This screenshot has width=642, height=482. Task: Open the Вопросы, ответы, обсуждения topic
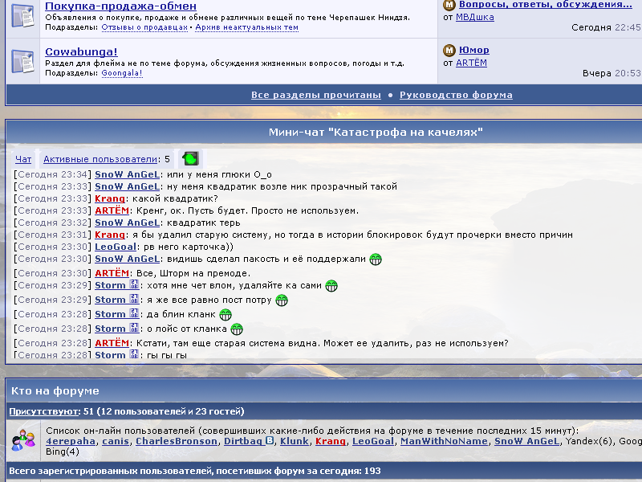[x=546, y=5]
